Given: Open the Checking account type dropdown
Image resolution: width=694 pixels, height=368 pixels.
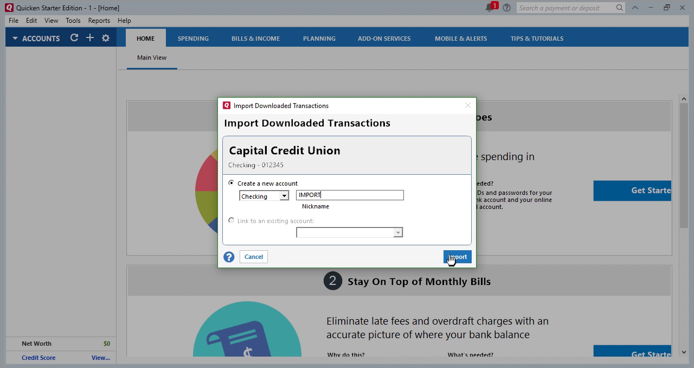Looking at the screenshot, I should (x=284, y=196).
